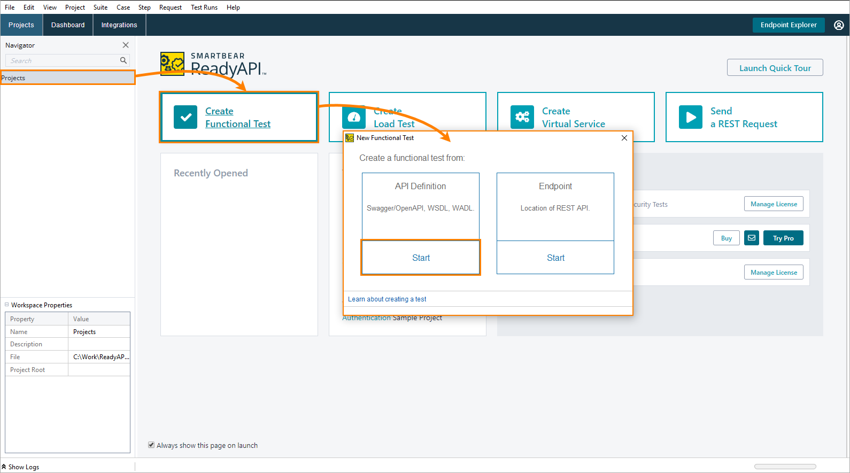Viewport: 850px width, 473px height.
Task: Click Create Virtual Service text
Action: 574,118
